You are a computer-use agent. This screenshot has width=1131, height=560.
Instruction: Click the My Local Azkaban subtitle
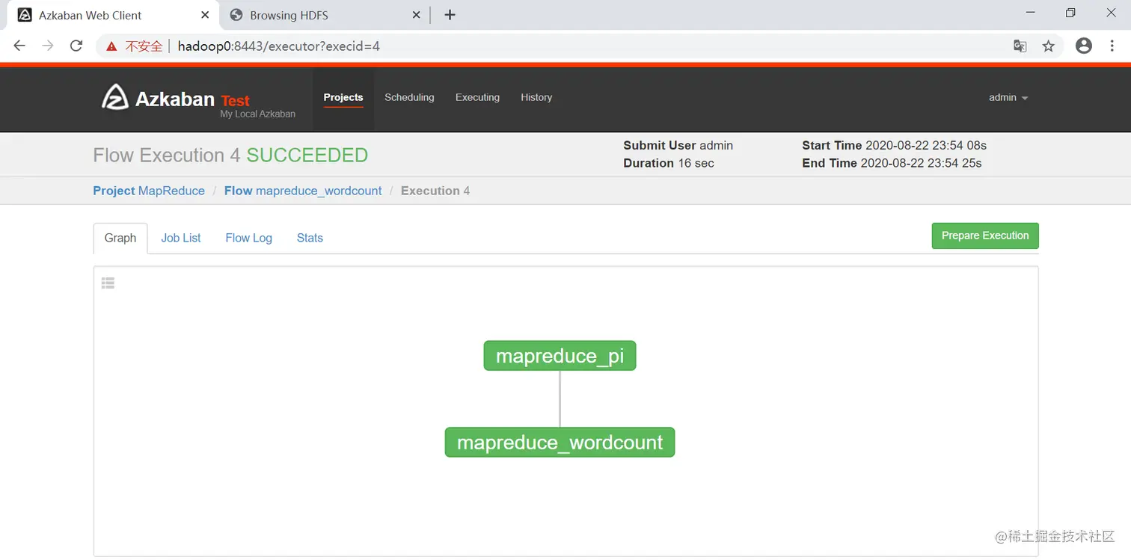pos(257,114)
